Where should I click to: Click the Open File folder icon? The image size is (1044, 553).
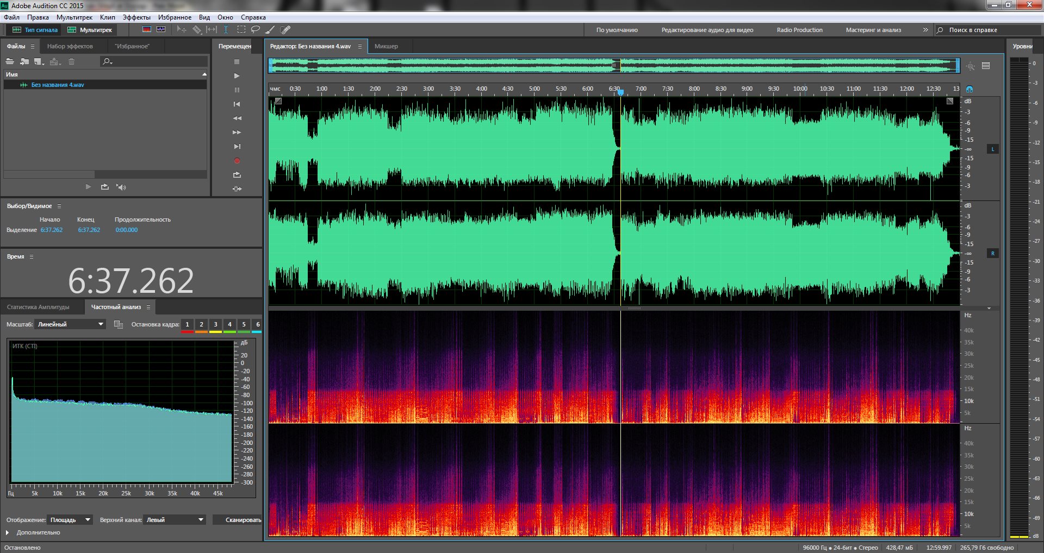(10, 61)
